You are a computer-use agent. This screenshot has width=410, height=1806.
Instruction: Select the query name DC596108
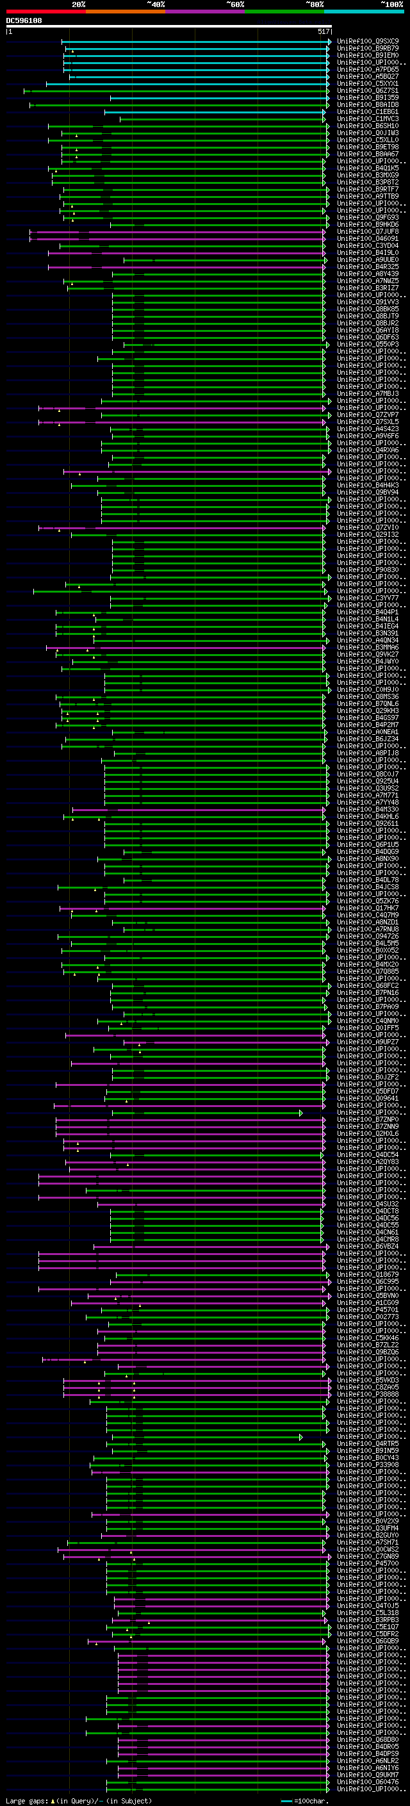(24, 21)
